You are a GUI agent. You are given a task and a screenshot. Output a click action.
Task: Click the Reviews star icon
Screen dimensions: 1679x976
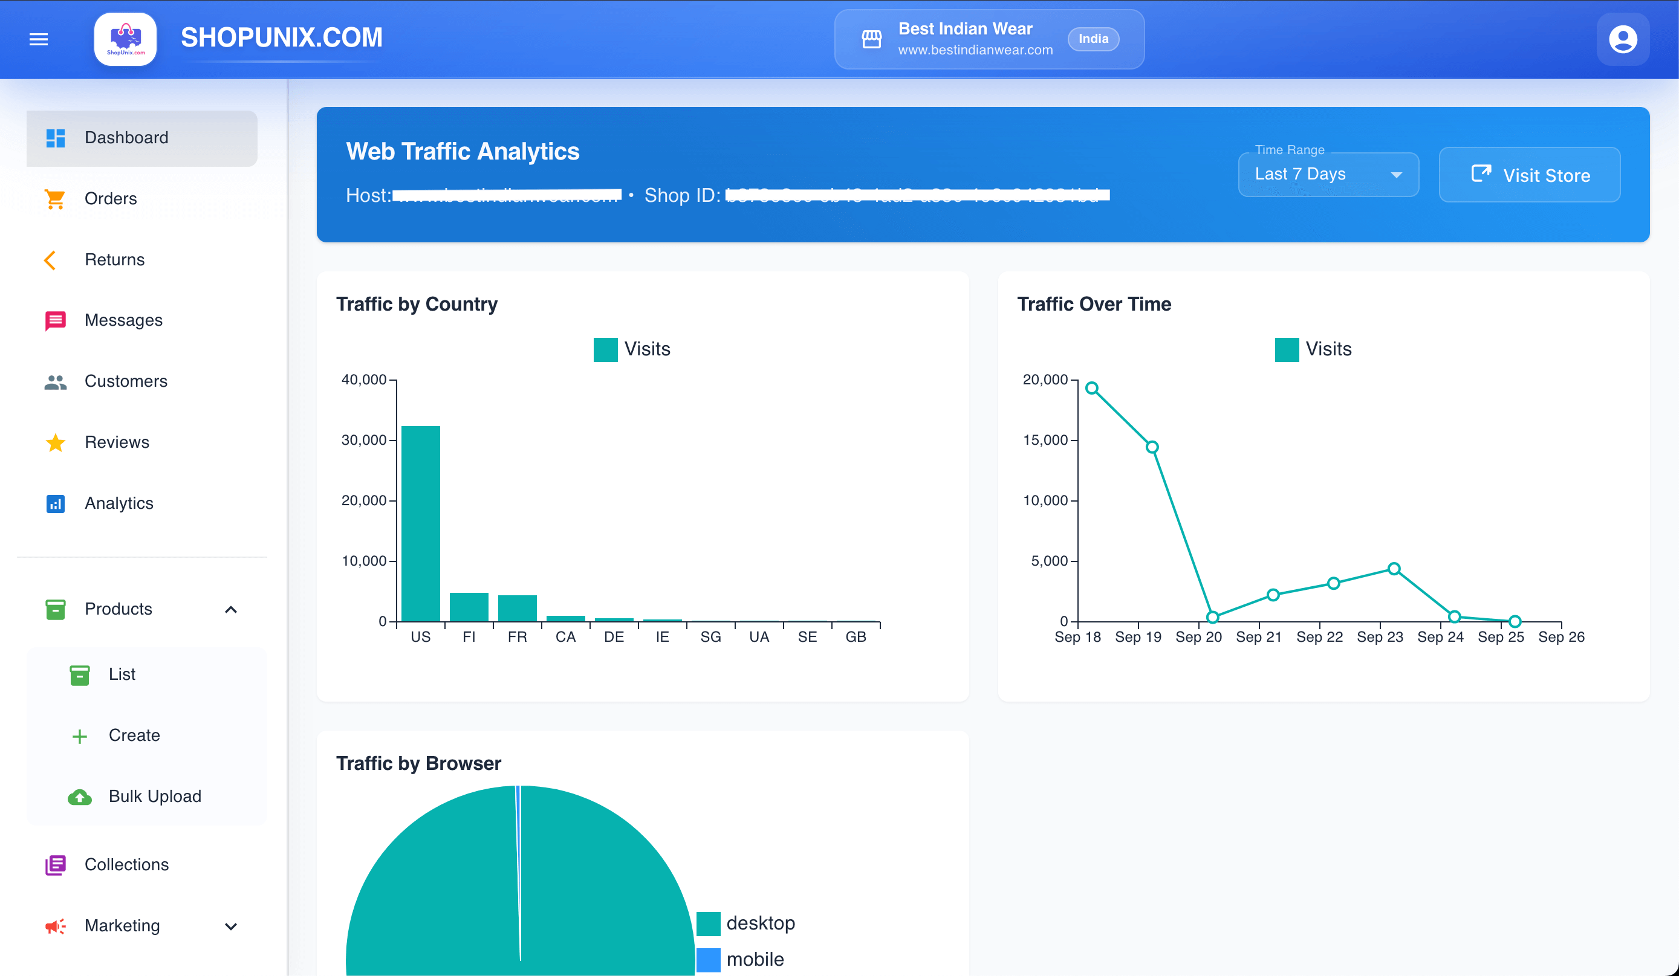click(55, 443)
